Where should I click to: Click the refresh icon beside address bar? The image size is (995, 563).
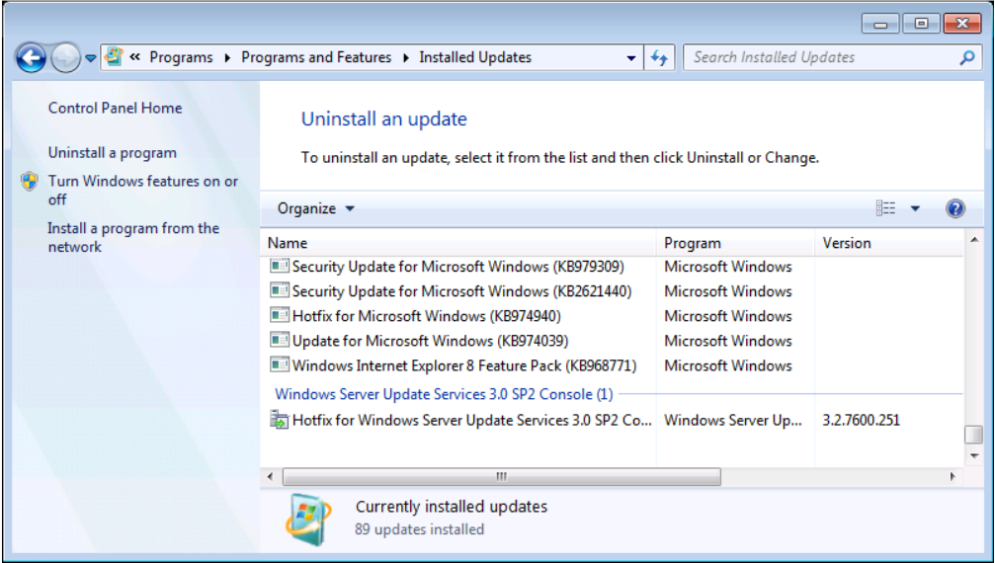(660, 58)
